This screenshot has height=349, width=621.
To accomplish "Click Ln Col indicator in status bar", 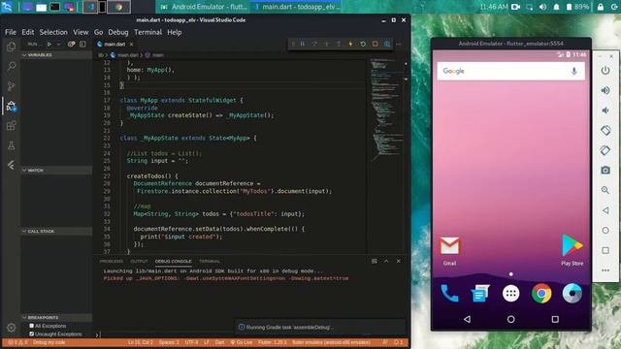I will [140, 342].
